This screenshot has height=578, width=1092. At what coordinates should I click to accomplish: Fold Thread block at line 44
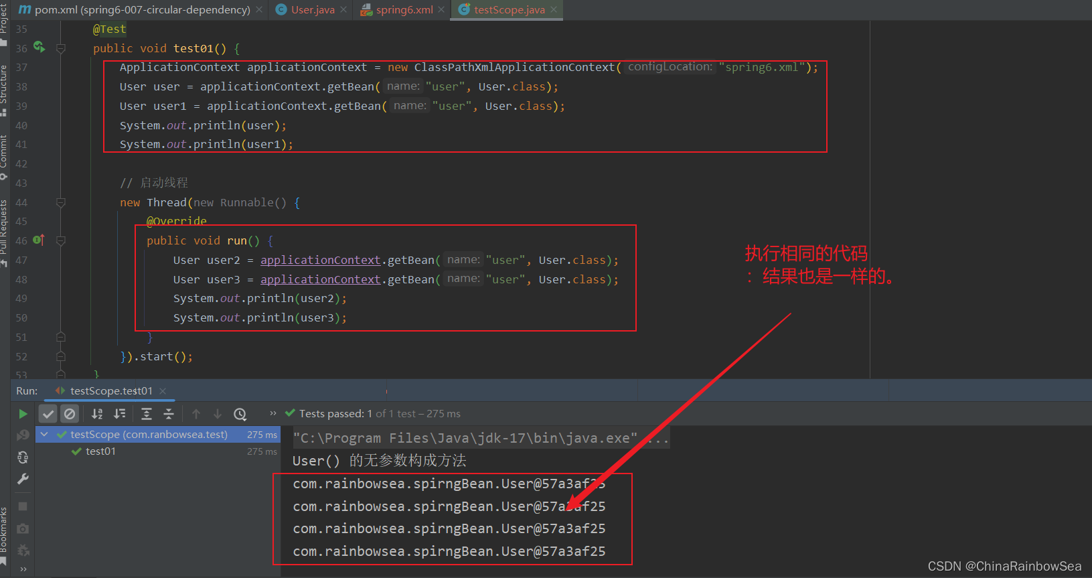[61, 202]
